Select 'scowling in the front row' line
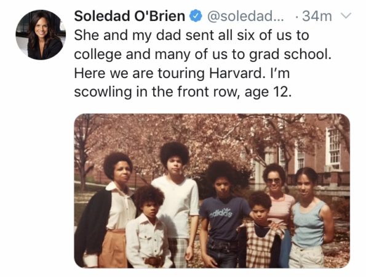This screenshot has width=366, height=277. point(183,92)
